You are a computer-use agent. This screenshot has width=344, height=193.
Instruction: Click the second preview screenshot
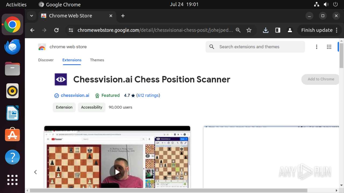271,157
